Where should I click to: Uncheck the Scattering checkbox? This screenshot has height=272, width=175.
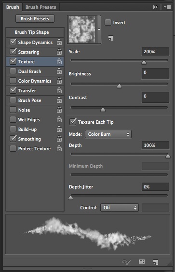tap(13, 52)
